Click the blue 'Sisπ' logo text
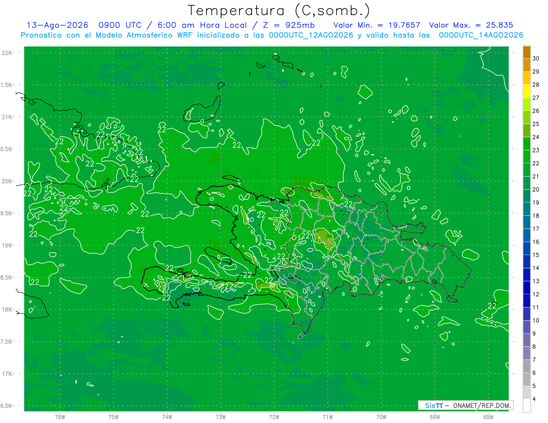The image size is (548, 423). 434,405
